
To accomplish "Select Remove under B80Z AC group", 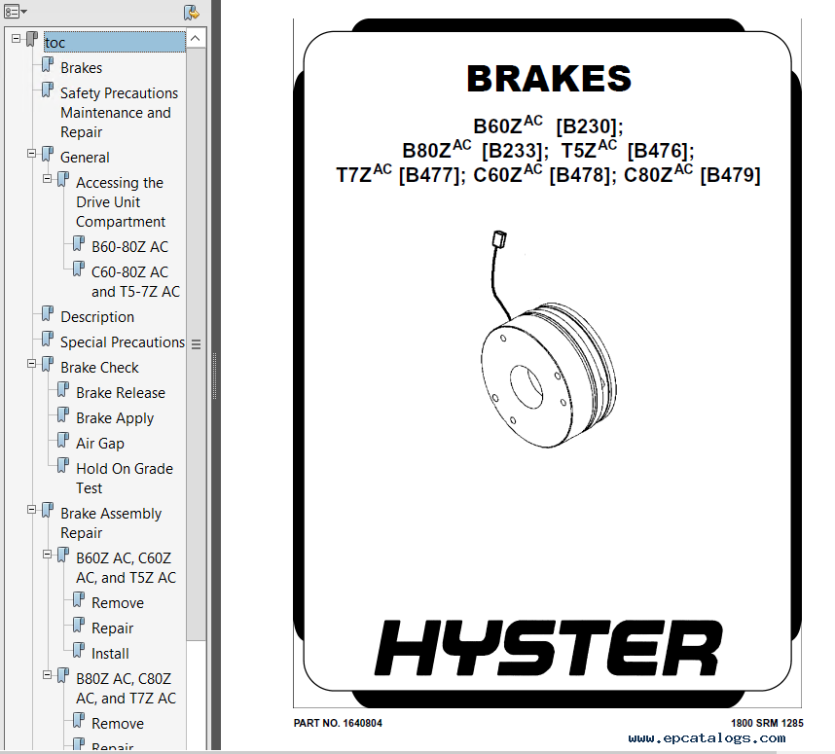I will (117, 724).
